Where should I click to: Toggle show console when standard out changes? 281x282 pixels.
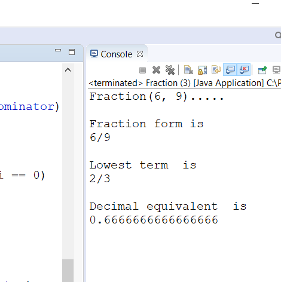230,70
